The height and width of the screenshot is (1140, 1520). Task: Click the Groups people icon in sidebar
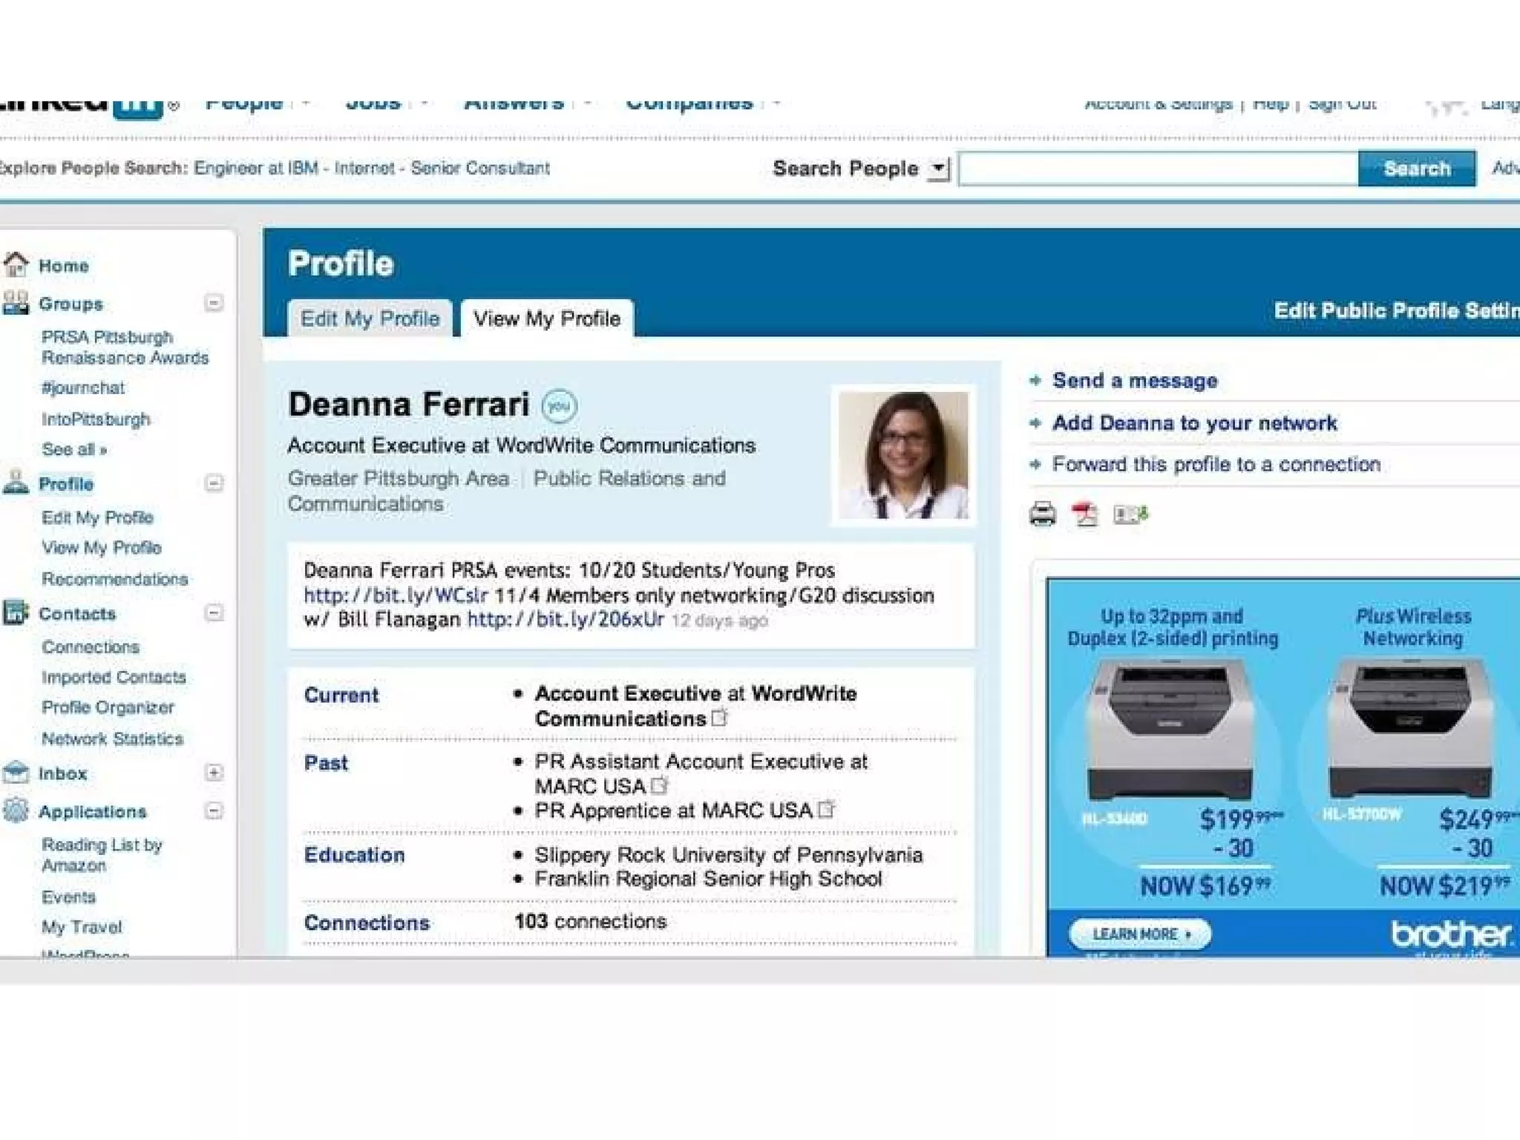point(16,303)
